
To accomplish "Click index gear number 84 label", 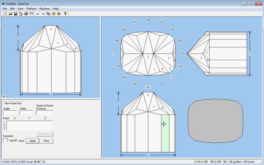I will coord(124,77).
